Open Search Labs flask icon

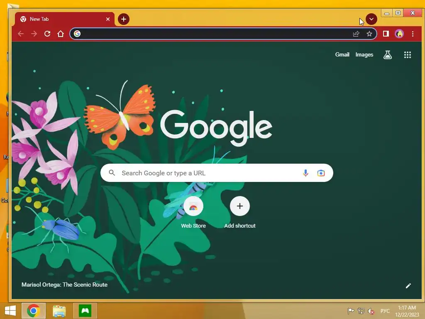tap(388, 55)
